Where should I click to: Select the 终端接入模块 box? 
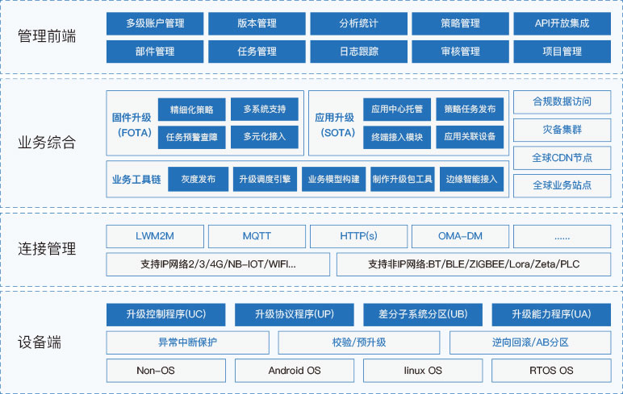click(392, 136)
